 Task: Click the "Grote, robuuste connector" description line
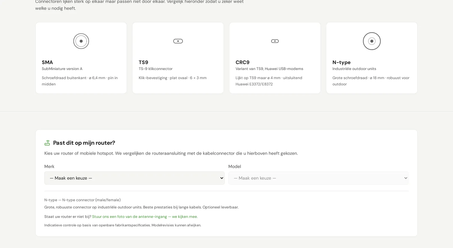point(141,207)
